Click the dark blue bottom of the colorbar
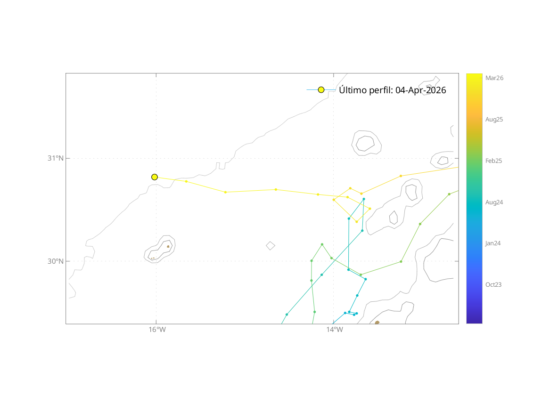This screenshot has width=550, height=412. [474, 320]
